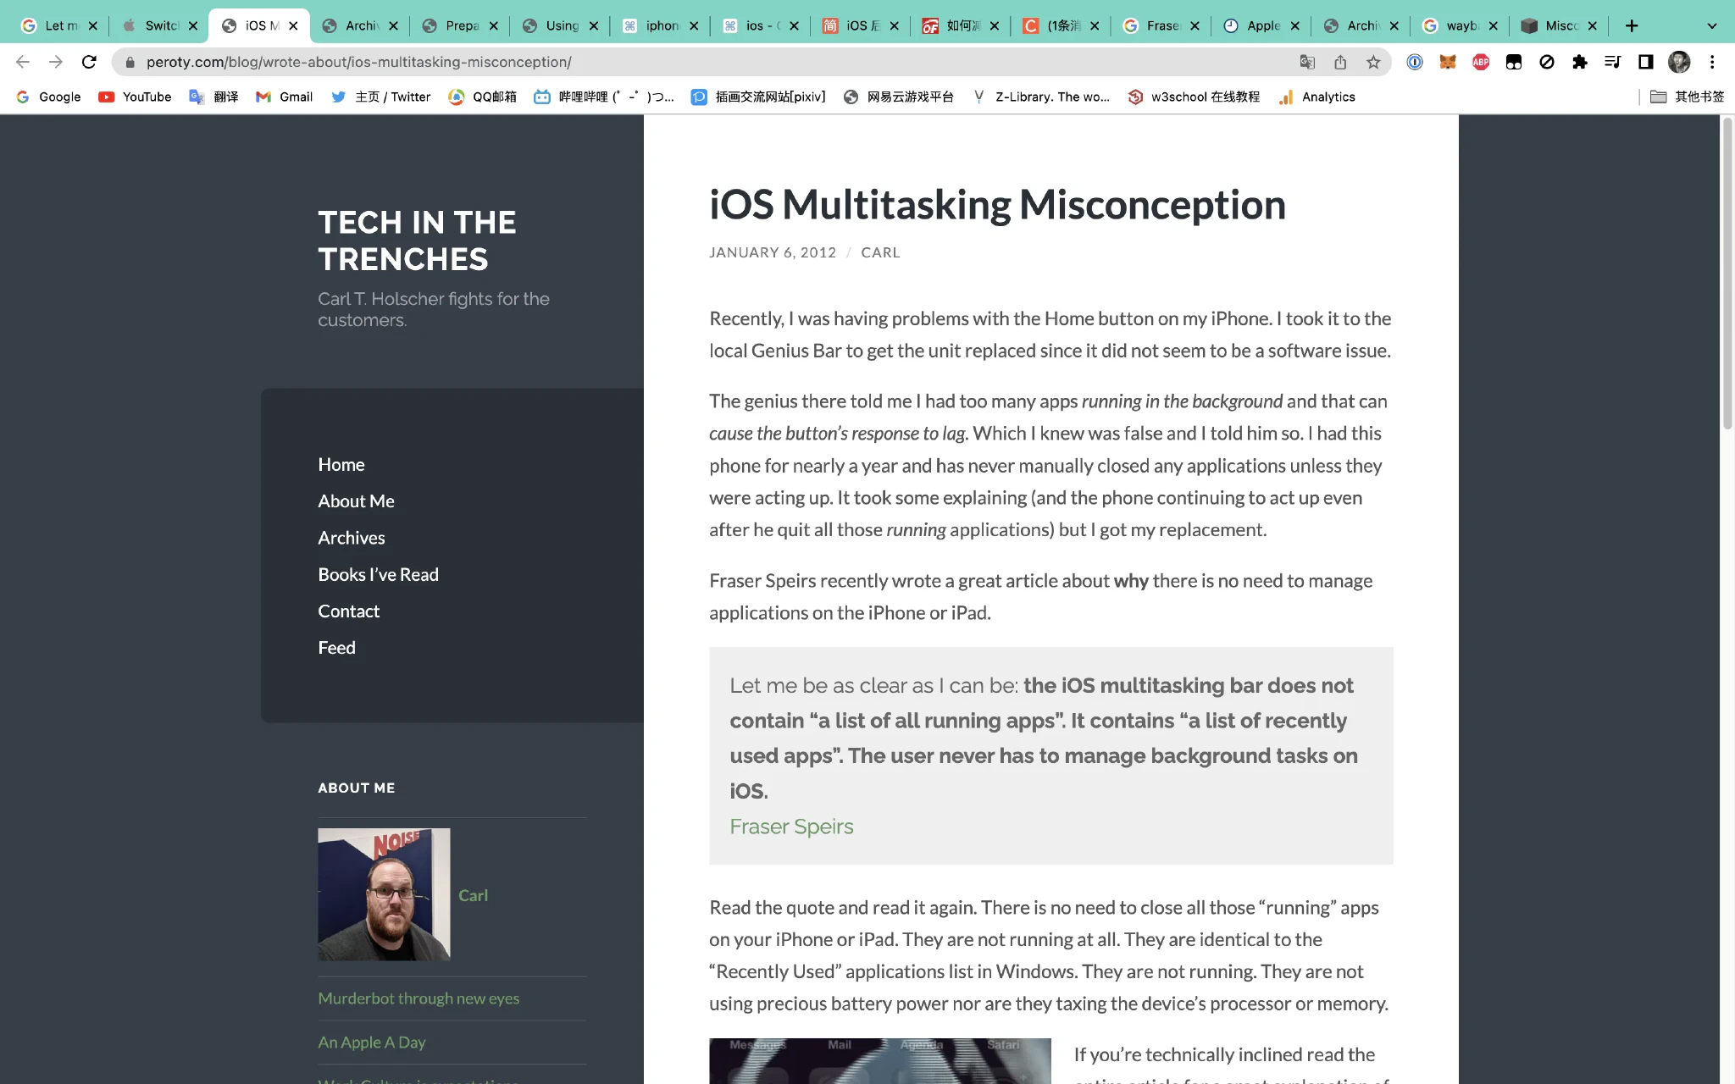The width and height of the screenshot is (1735, 1084).
Task: Expand the tab search chevron
Action: coord(1712,25)
